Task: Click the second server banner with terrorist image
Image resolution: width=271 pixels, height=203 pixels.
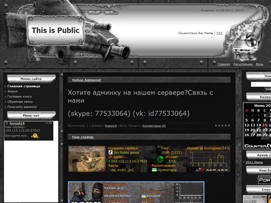Action: [136, 192]
